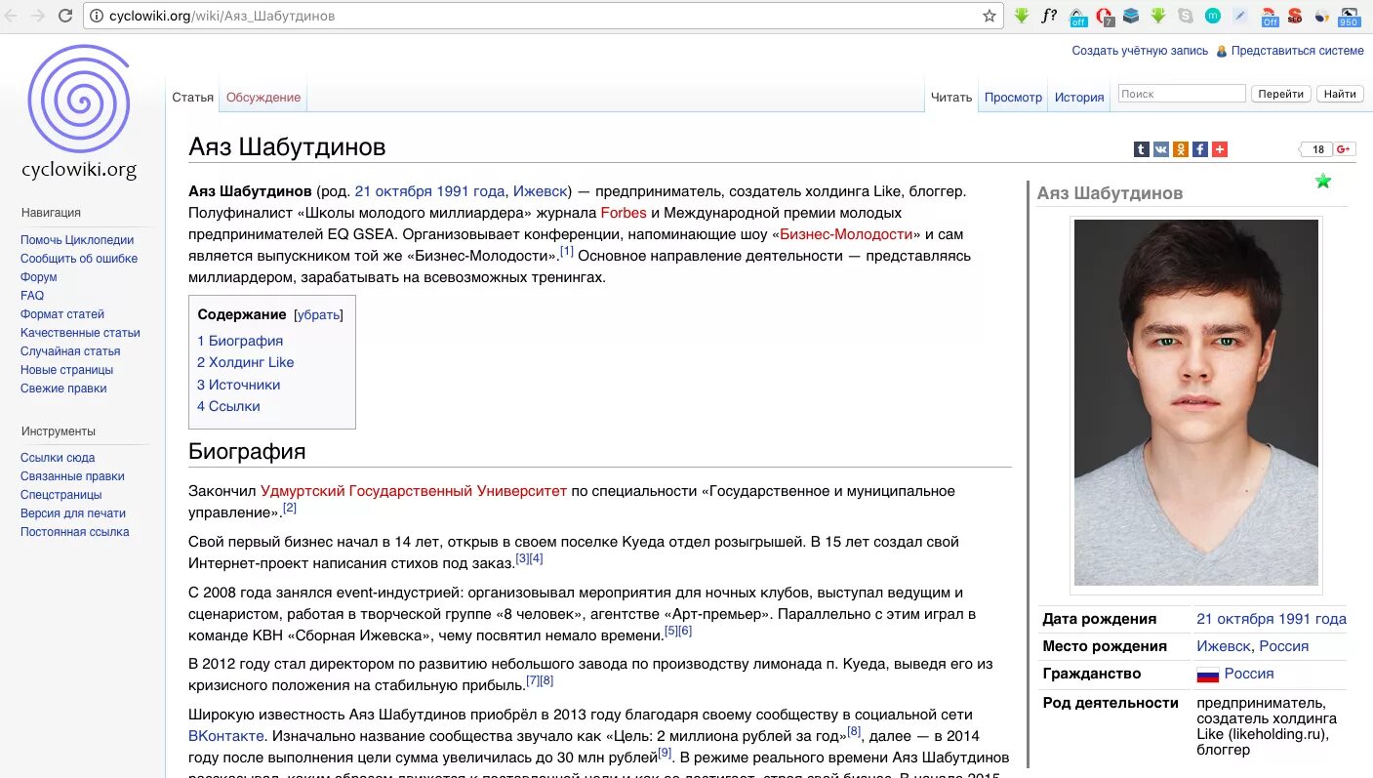The image size is (1373, 778).
Task: Open the Opera-style extension with badge 7
Action: pos(1105,17)
